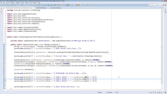Image resolution: width=167 pixels, height=94 pixels.
Task: Open the Help menu
Action: click(39, 3)
